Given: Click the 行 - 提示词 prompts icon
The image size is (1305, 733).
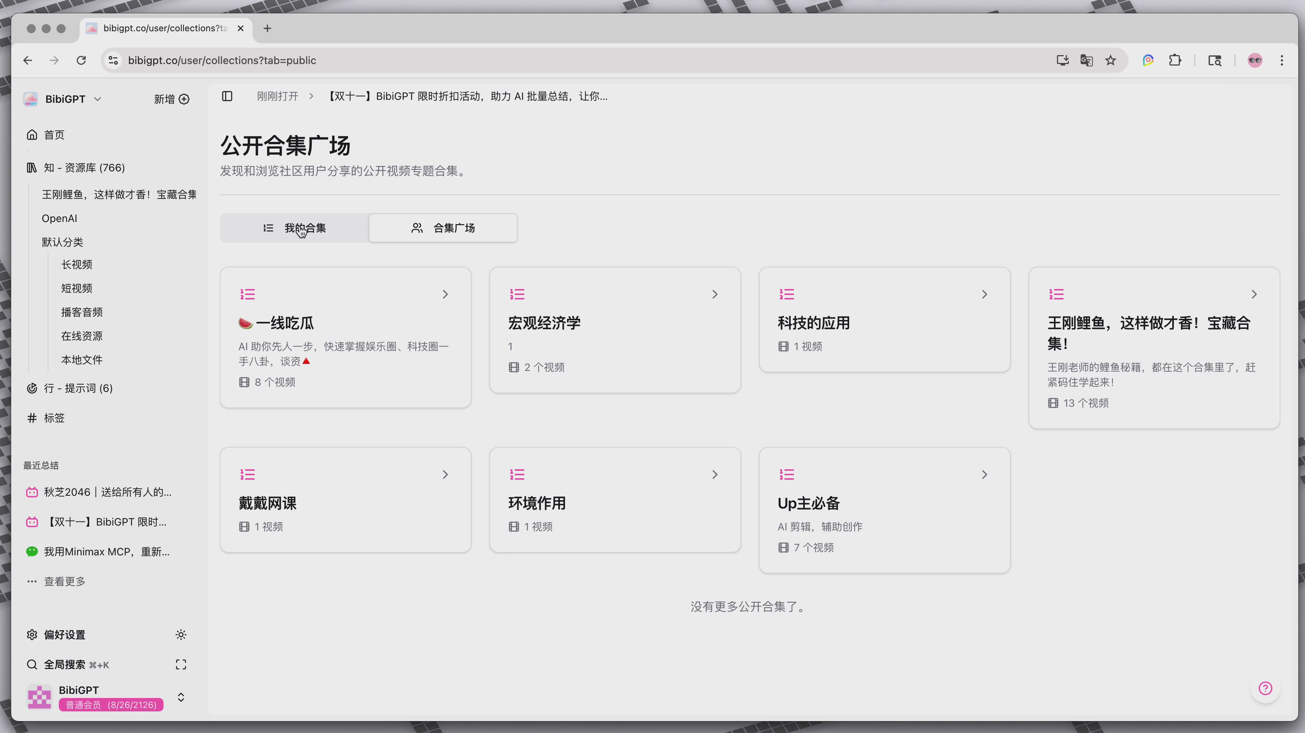Looking at the screenshot, I should [x=31, y=388].
